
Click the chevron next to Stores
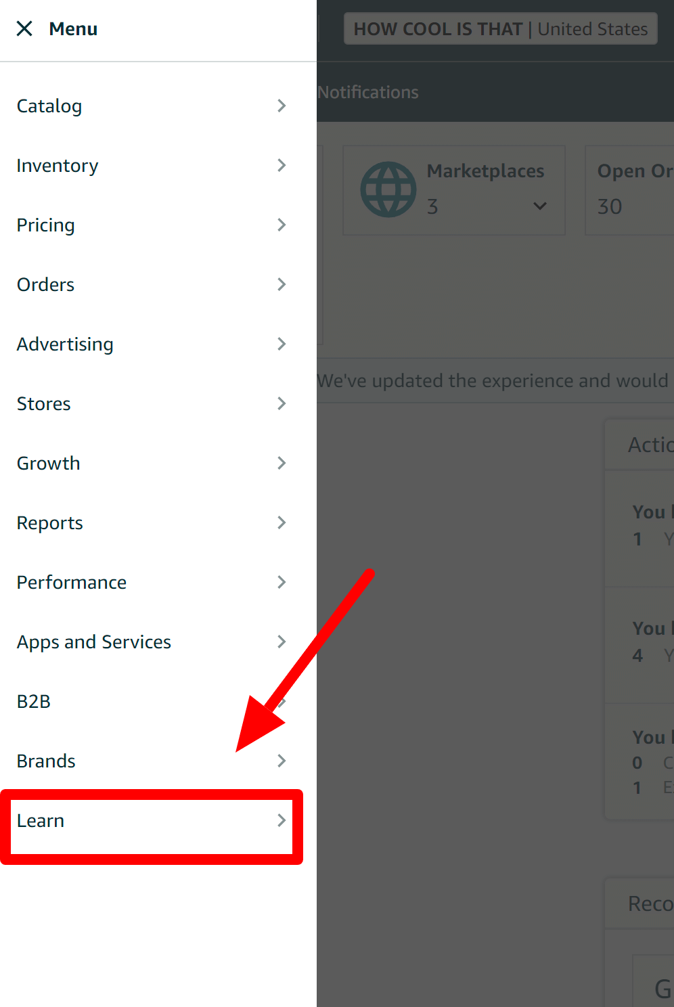click(x=282, y=403)
